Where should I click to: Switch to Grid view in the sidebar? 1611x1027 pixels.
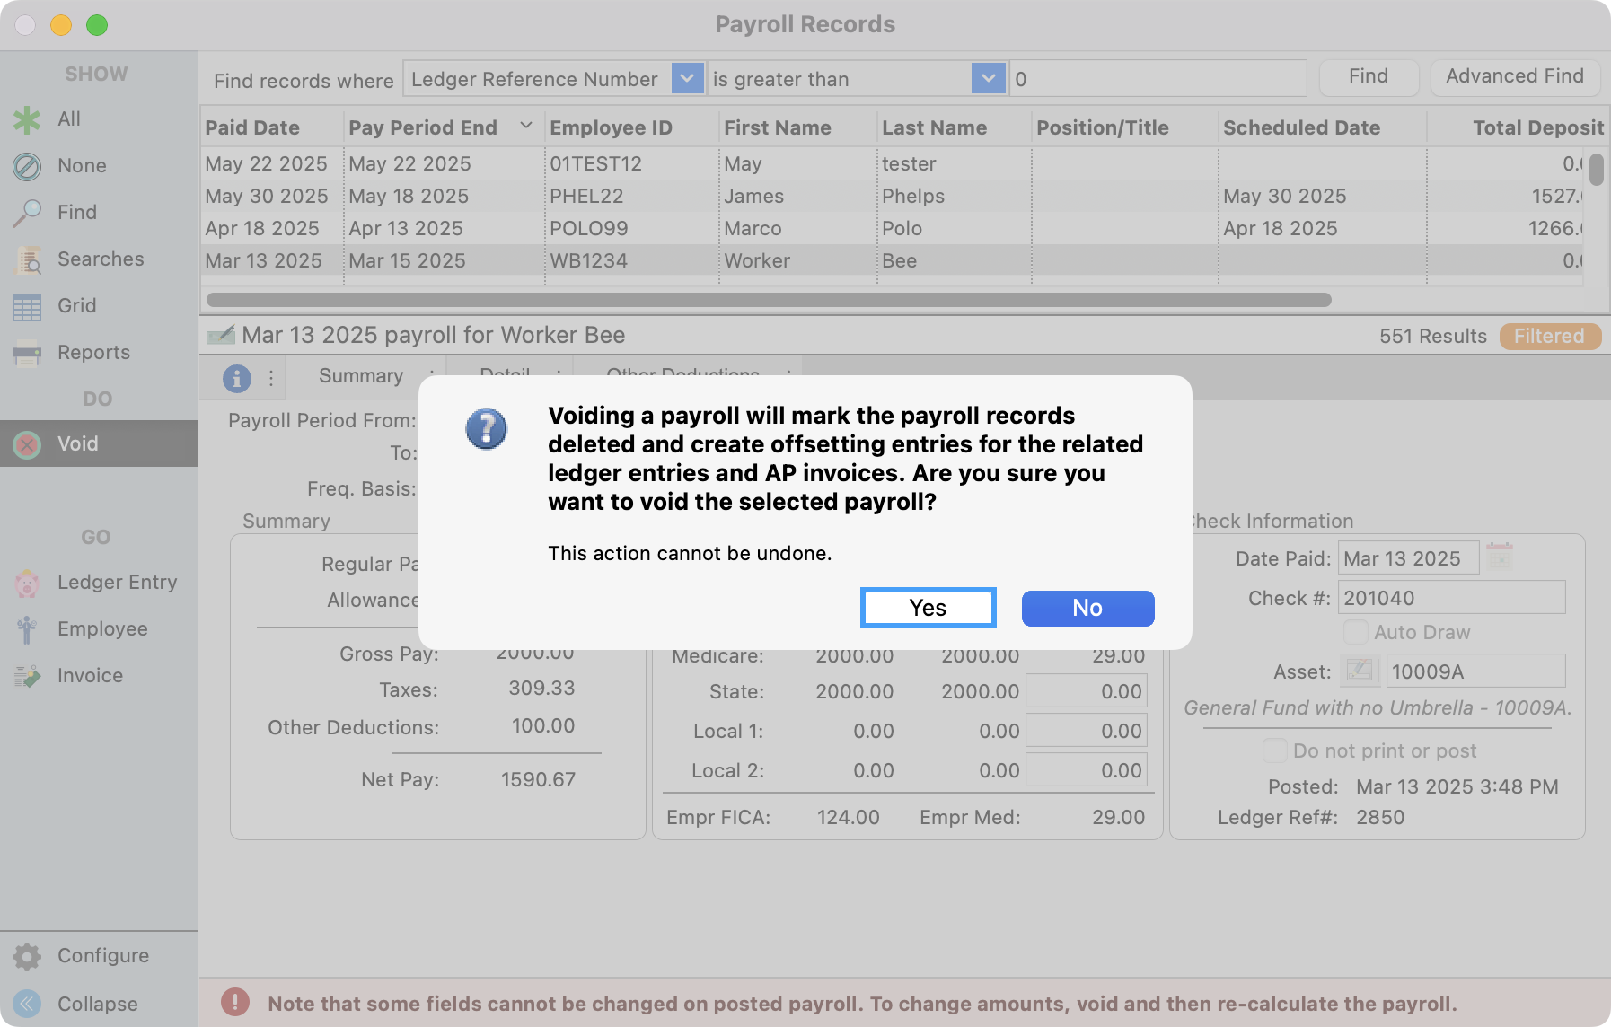click(26, 305)
